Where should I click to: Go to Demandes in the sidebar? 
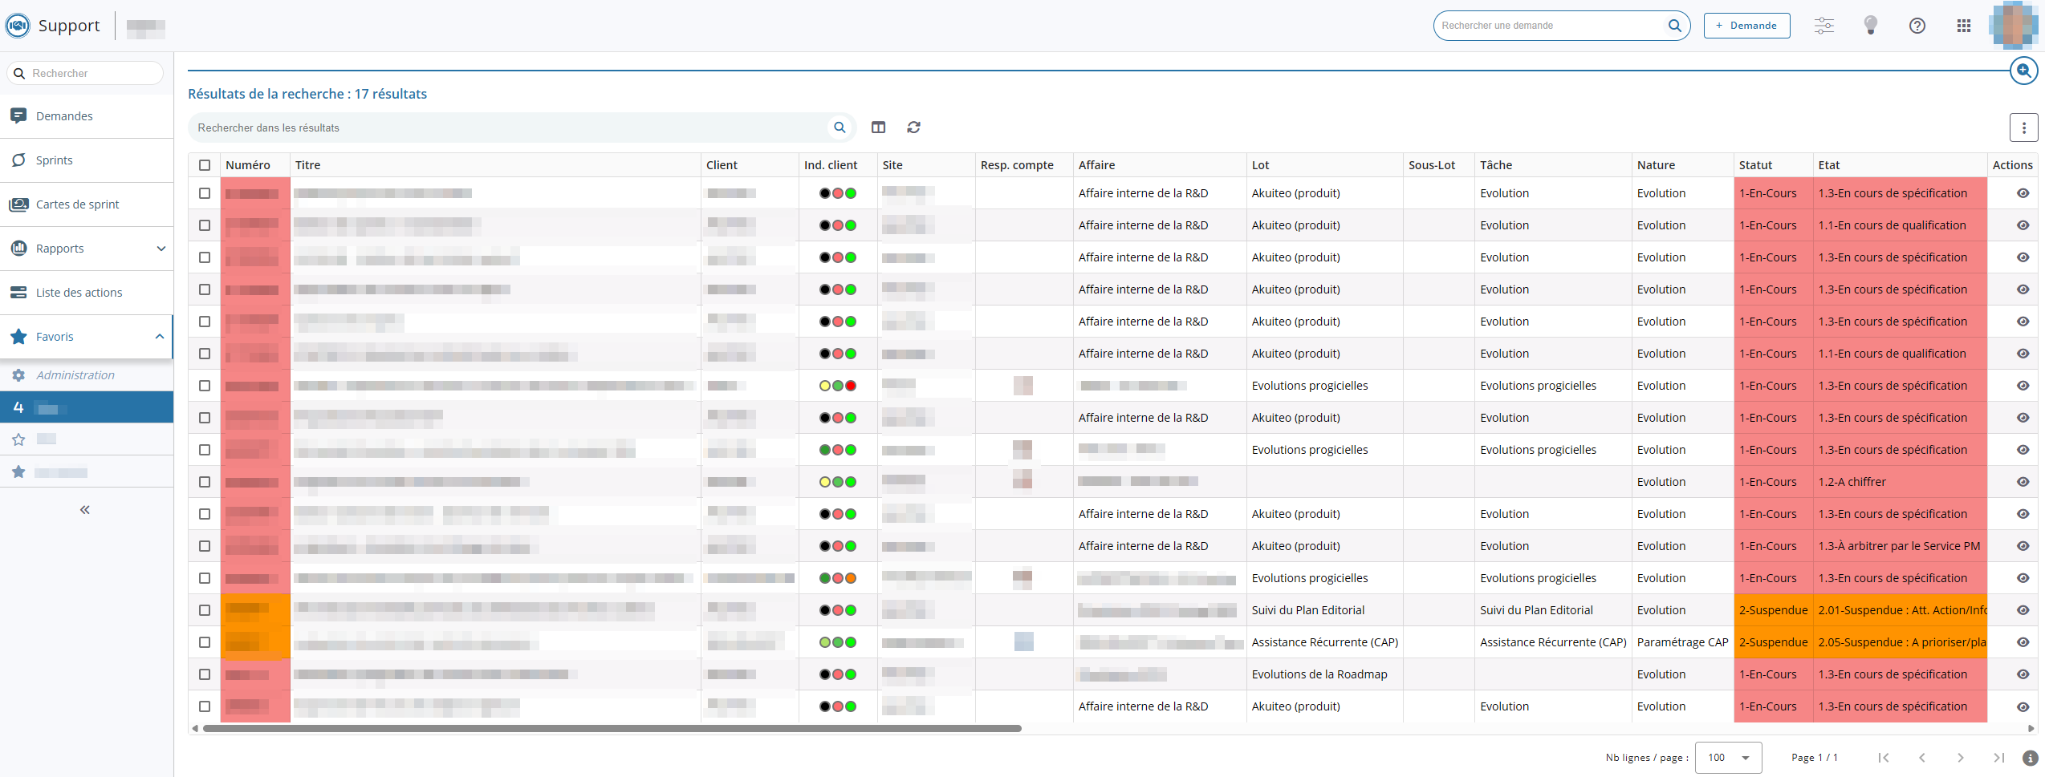click(x=64, y=116)
